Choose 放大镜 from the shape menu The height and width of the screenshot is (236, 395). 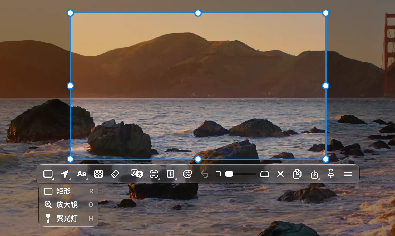pos(68,205)
